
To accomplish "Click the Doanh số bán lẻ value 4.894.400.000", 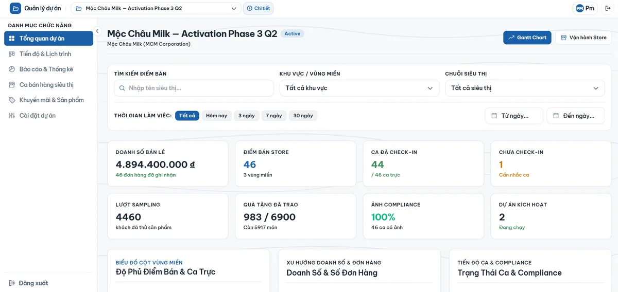I will 155,165.
